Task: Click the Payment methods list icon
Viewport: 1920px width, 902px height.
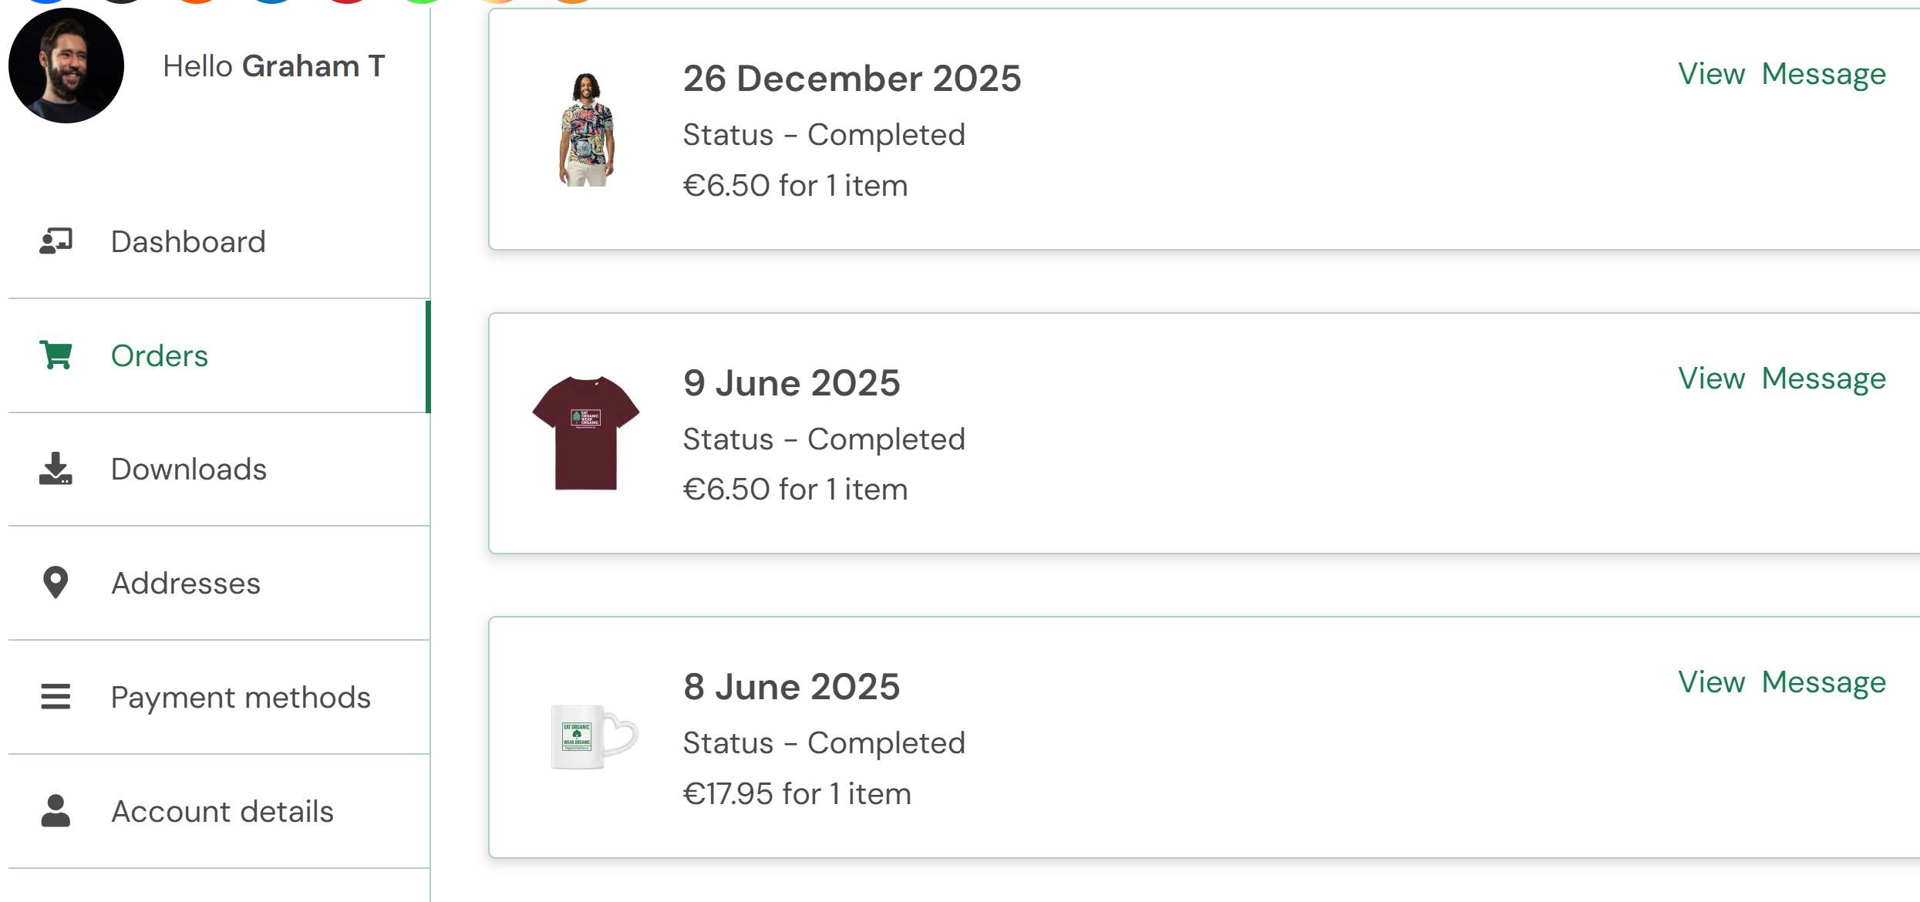Action: point(56,697)
